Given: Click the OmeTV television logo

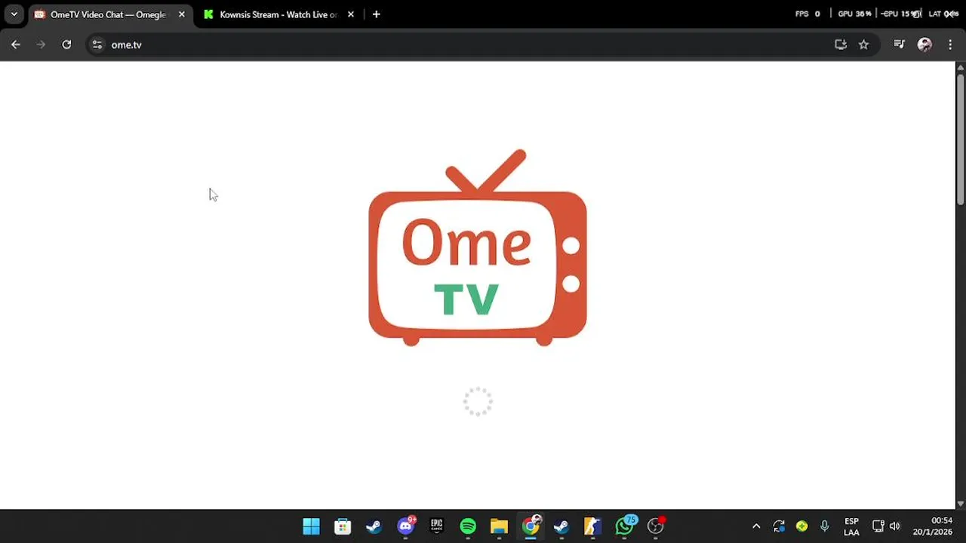Looking at the screenshot, I should pos(478,247).
